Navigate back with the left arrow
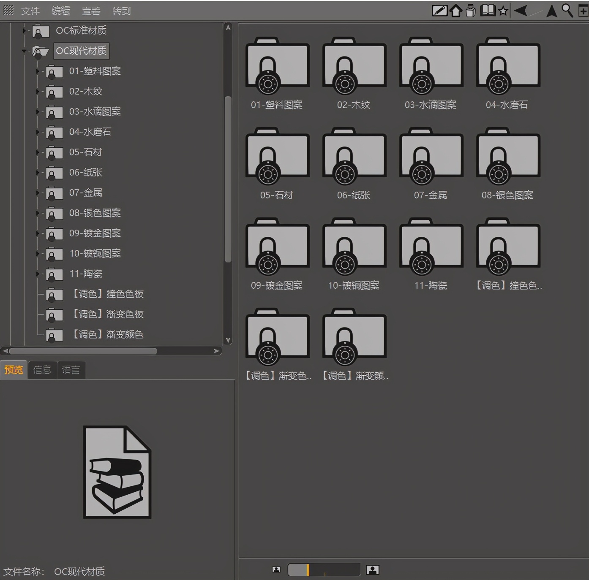Screen dimensions: 589x580 coord(521,11)
